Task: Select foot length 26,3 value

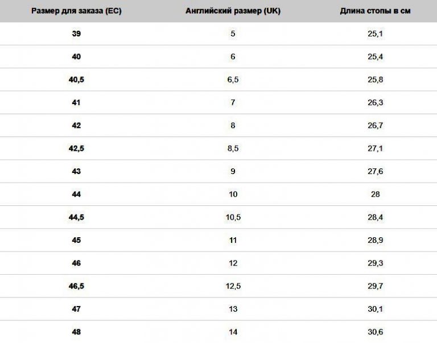Action: [375, 103]
